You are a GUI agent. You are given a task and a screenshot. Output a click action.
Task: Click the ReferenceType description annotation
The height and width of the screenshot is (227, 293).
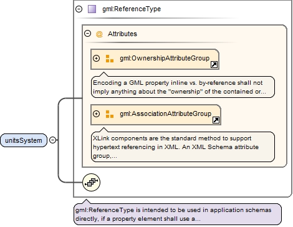[178, 214]
